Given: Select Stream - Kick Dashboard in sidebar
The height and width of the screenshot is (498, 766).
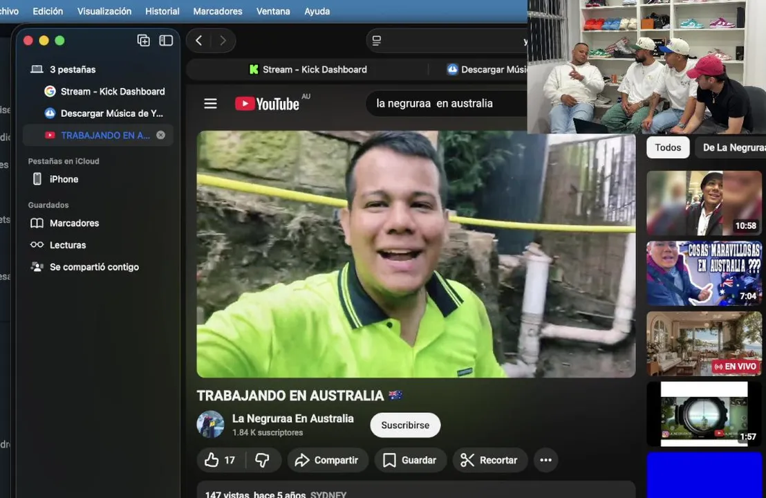Looking at the screenshot, I should coord(99,91).
